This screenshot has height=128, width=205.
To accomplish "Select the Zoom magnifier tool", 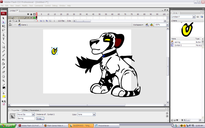I will (4, 80).
